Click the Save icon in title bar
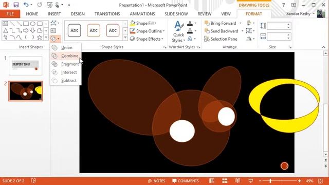Screen dimensions: 329x185 click(x=16, y=5)
